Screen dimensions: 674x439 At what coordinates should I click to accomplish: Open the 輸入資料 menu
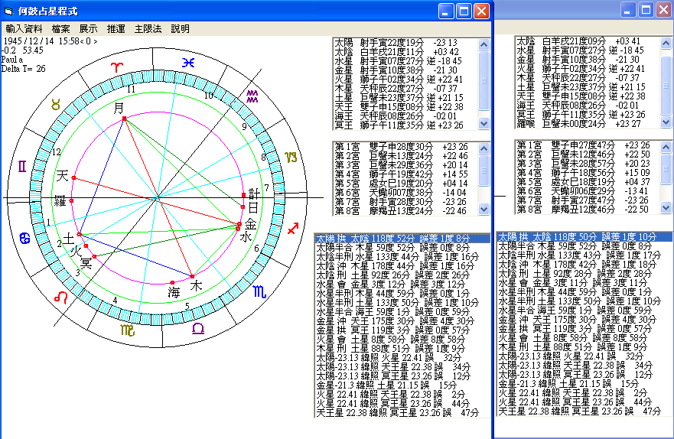[x=24, y=28]
